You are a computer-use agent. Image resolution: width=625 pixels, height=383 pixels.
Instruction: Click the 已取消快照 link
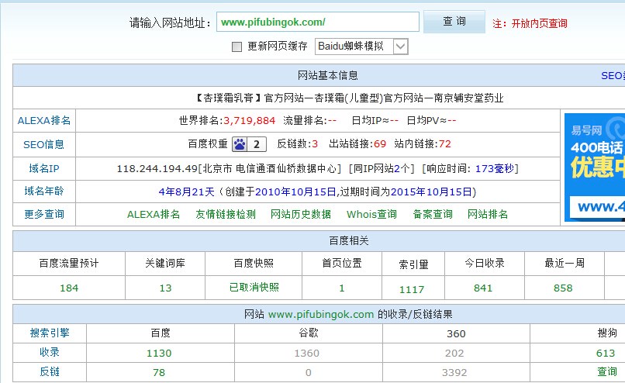(x=254, y=288)
